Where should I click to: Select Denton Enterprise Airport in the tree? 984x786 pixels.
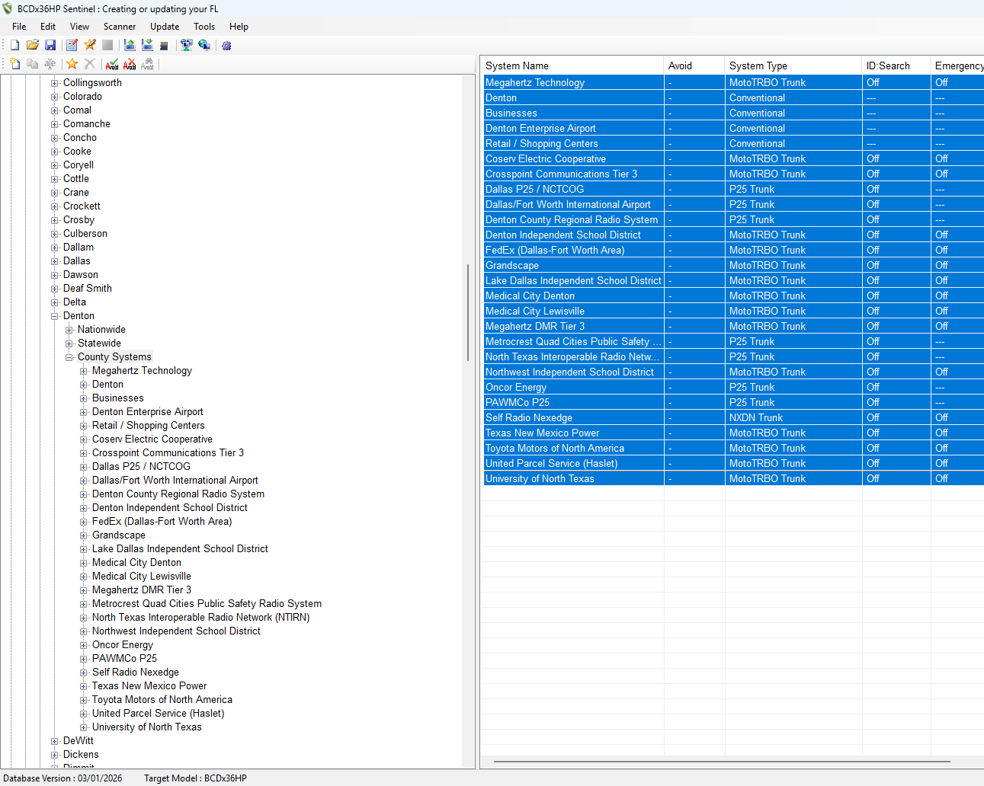pyautogui.click(x=148, y=412)
